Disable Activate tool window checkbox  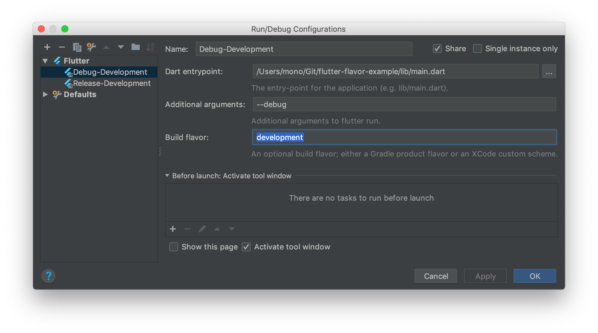pos(246,247)
